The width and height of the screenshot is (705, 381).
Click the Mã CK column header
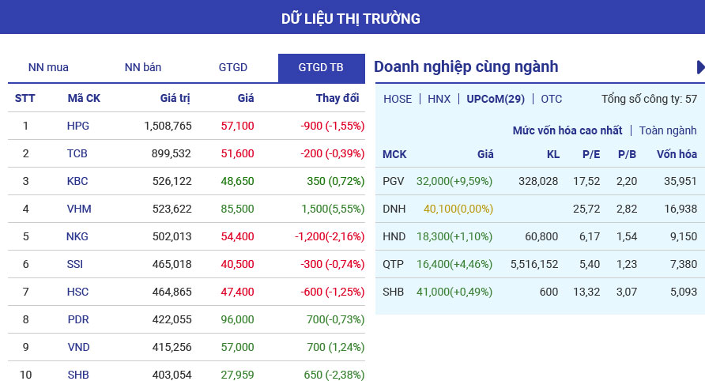[84, 98]
